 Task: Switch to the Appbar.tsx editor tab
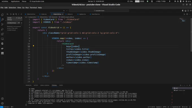(82, 14)
